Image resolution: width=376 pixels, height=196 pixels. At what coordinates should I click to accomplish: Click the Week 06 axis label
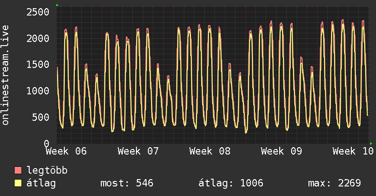pyautogui.click(x=66, y=151)
